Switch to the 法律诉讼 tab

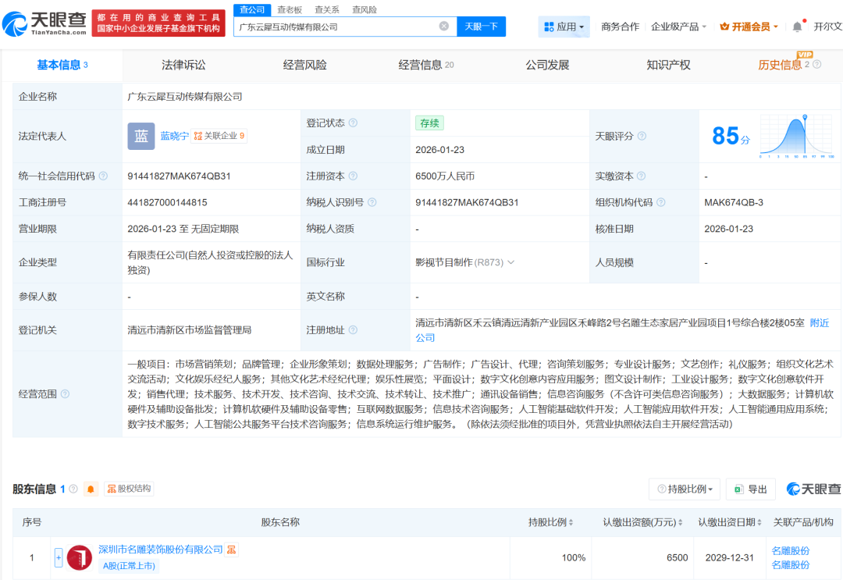coord(183,65)
